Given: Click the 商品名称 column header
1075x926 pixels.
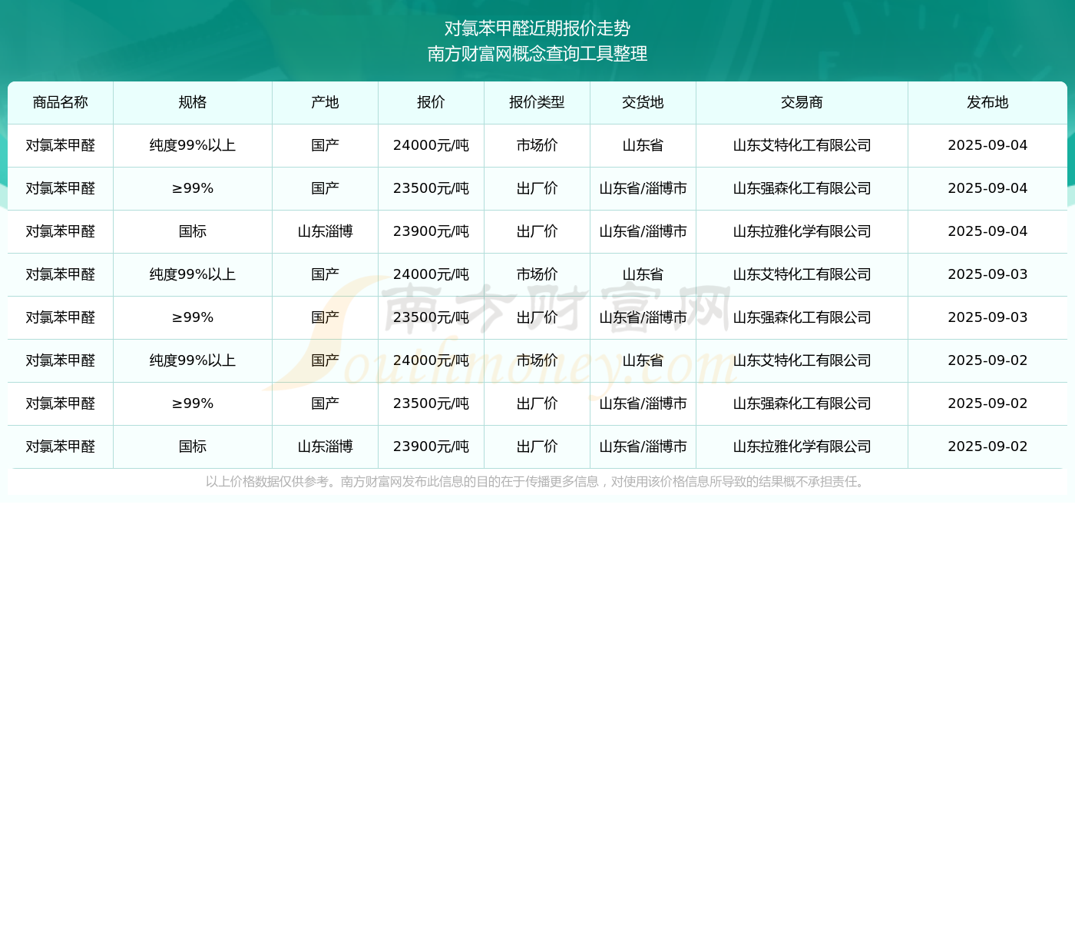Looking at the screenshot, I should pyautogui.click(x=61, y=102).
